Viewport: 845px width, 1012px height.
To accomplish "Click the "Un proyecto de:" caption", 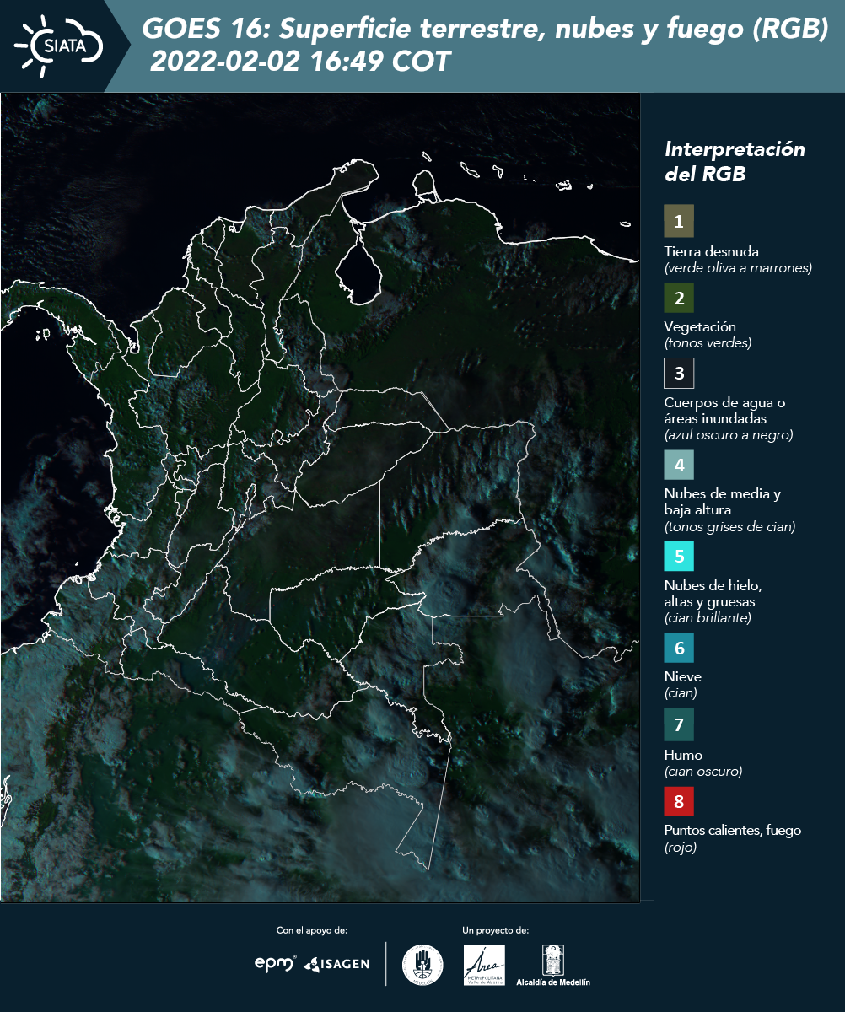I will pos(495,930).
